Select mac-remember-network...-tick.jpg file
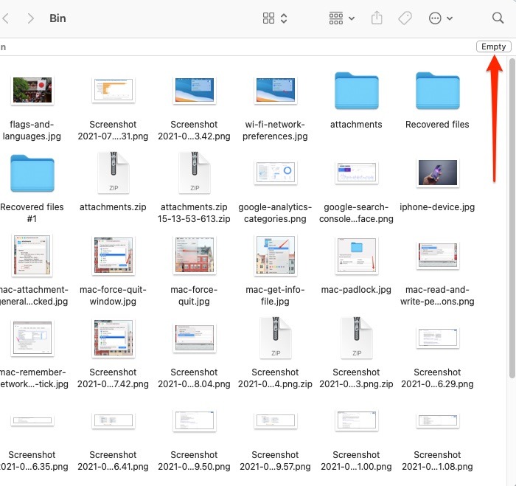The height and width of the screenshot is (486, 516). click(x=32, y=339)
